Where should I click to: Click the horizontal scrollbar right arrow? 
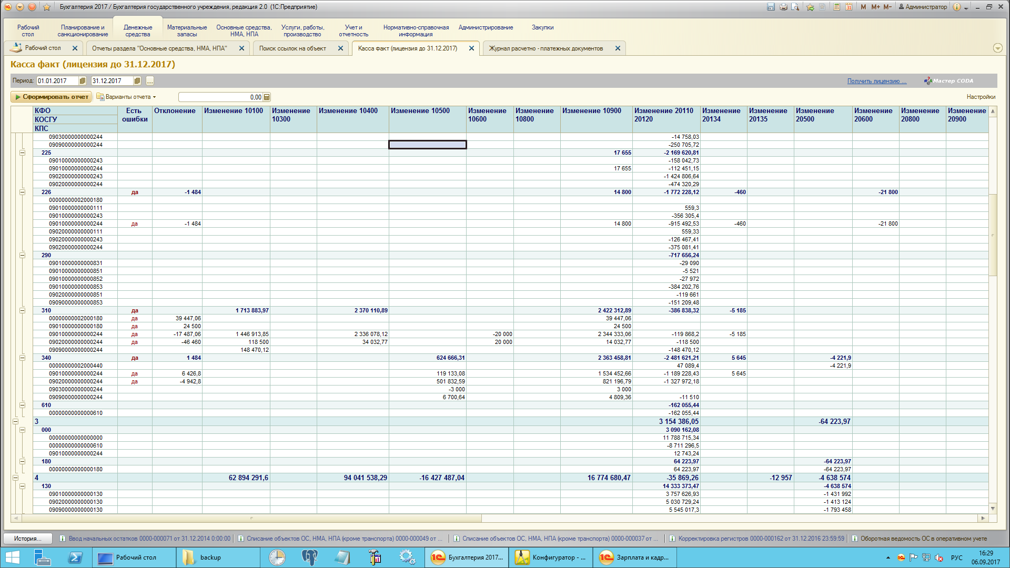[983, 519]
